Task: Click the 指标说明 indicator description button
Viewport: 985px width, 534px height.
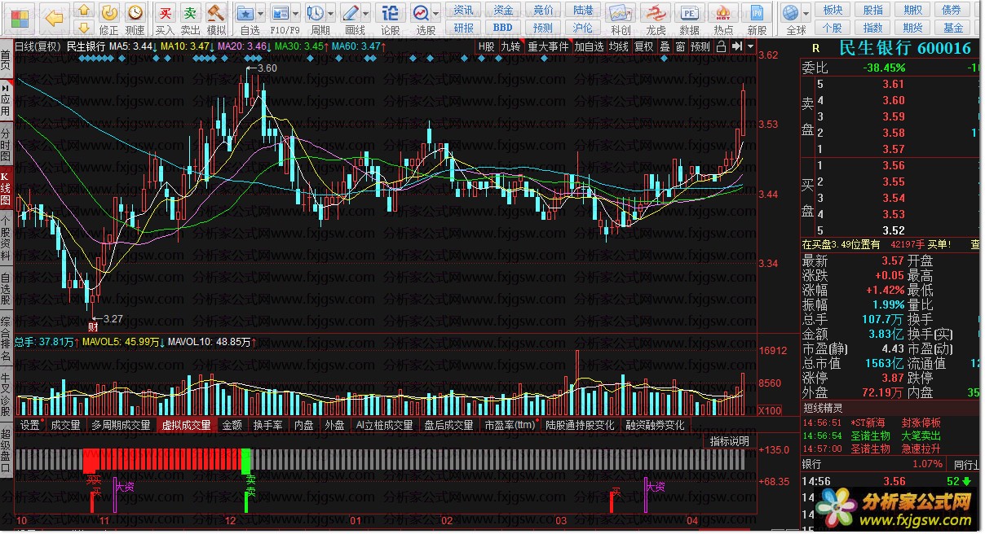Action: click(728, 441)
